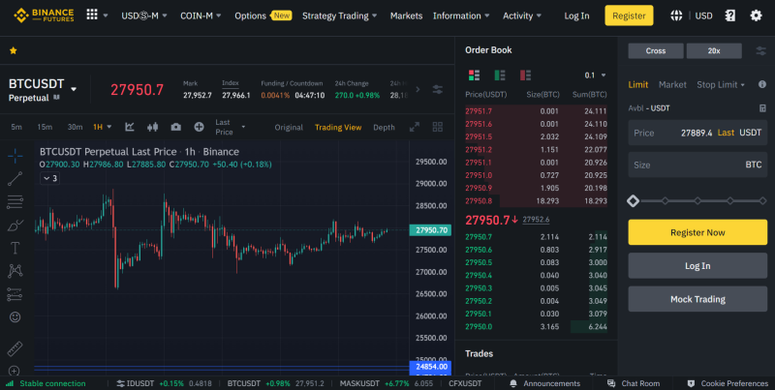Switch to Depth chart view
This screenshot has width=775, height=390.
pyautogui.click(x=384, y=128)
